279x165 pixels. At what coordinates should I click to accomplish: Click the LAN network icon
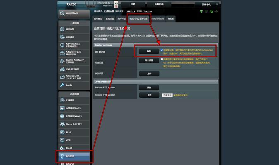coord(62,108)
